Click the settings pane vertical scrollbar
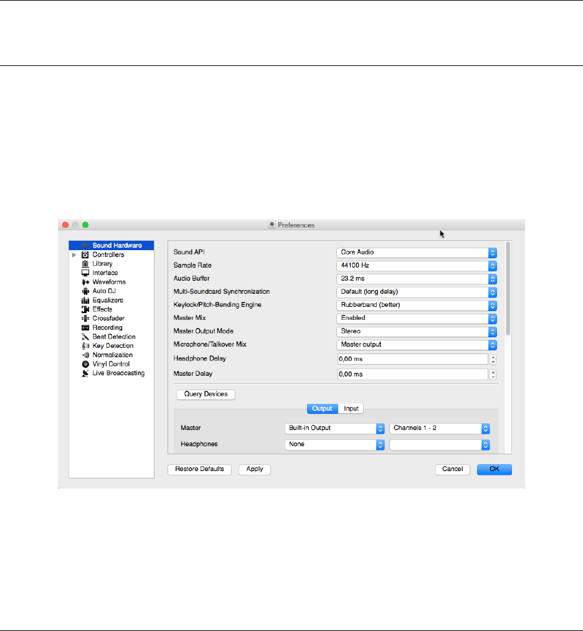This screenshot has width=583, height=631. pyautogui.click(x=508, y=288)
